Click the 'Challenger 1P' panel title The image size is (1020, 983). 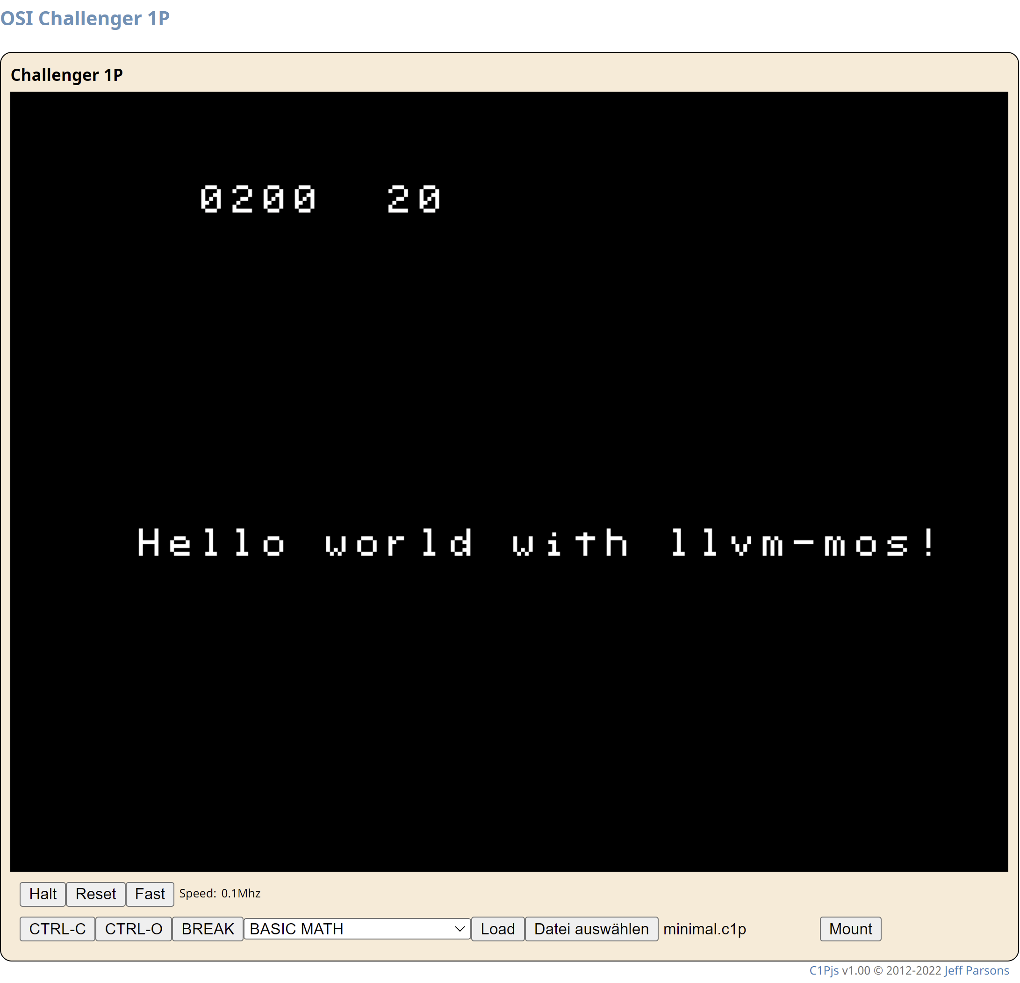coord(66,75)
